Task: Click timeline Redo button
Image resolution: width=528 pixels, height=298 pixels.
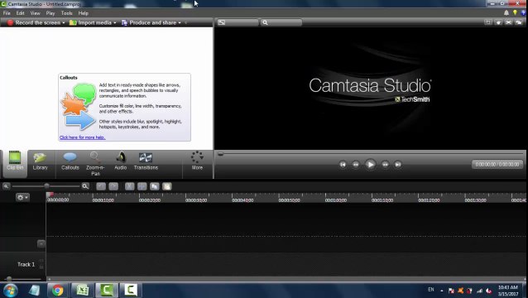Action: click(x=113, y=186)
